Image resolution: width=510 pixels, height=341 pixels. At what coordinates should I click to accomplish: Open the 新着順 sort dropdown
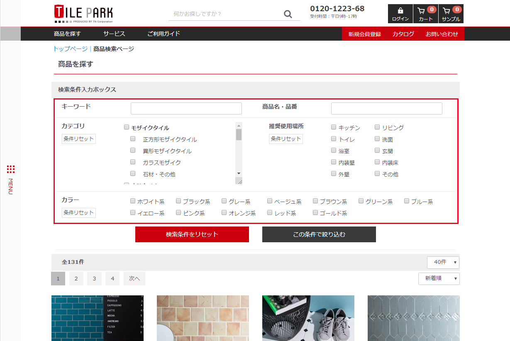(x=439, y=279)
